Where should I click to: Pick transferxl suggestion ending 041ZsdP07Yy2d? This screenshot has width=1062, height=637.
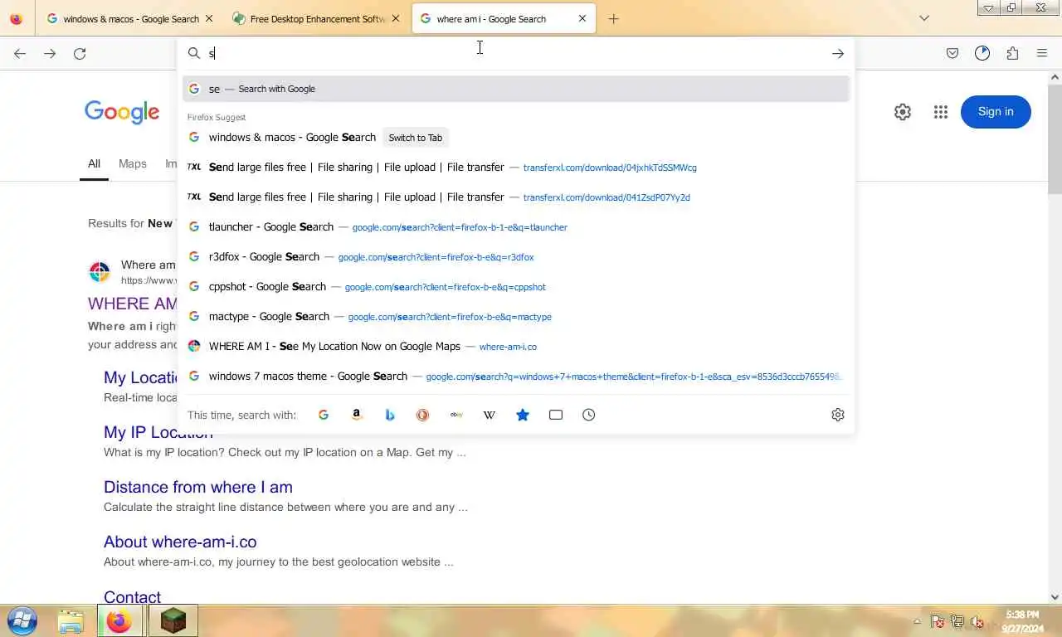click(516, 197)
